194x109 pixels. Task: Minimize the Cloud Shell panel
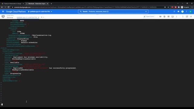pos(183,16)
